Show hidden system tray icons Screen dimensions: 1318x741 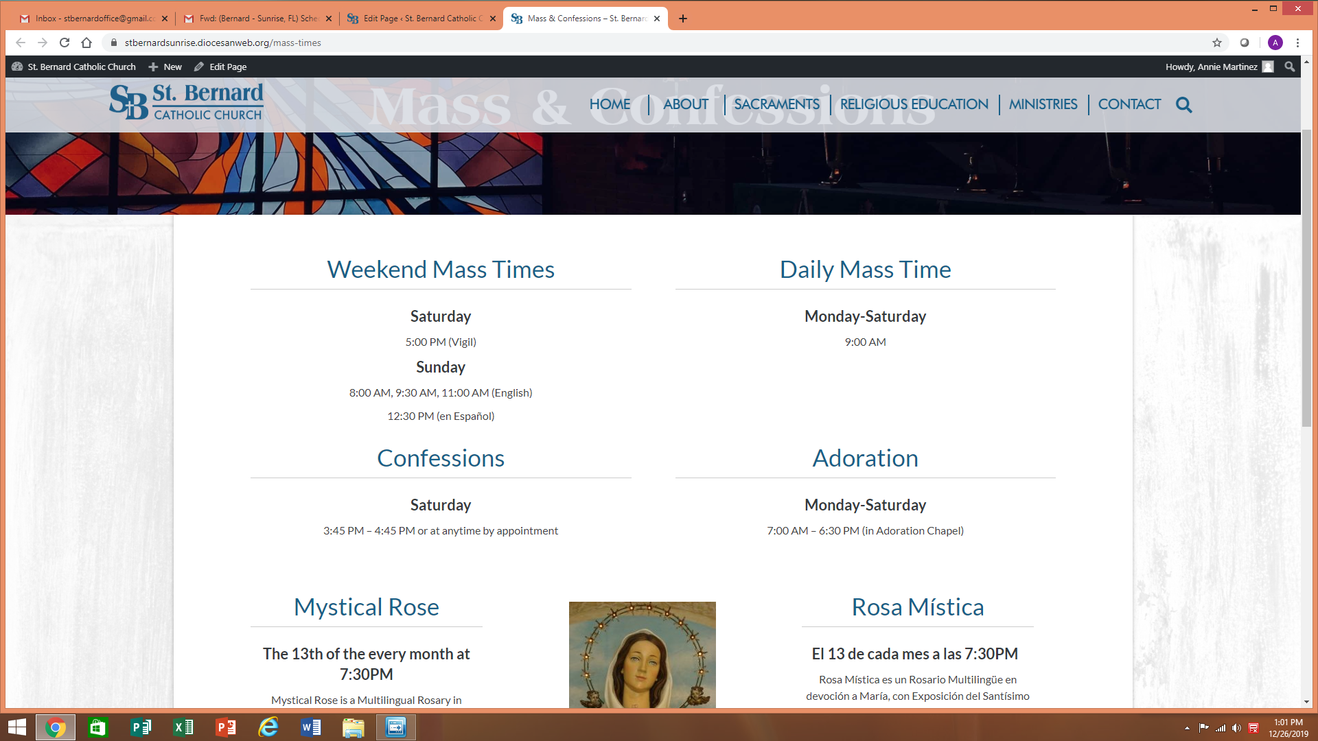(1187, 728)
